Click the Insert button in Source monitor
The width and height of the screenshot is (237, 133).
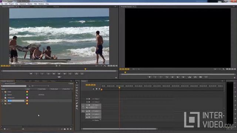click(x=77, y=74)
